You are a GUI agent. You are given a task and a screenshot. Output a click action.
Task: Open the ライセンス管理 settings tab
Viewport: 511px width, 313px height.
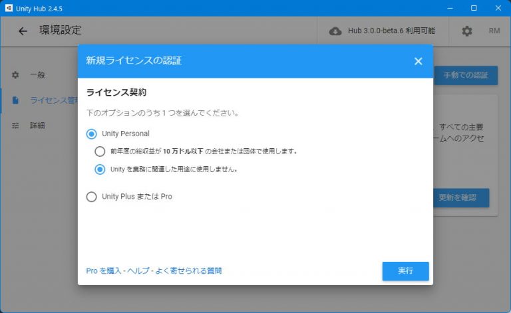pyautogui.click(x=54, y=100)
